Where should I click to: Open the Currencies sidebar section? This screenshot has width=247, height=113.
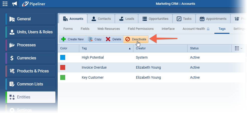30,58
